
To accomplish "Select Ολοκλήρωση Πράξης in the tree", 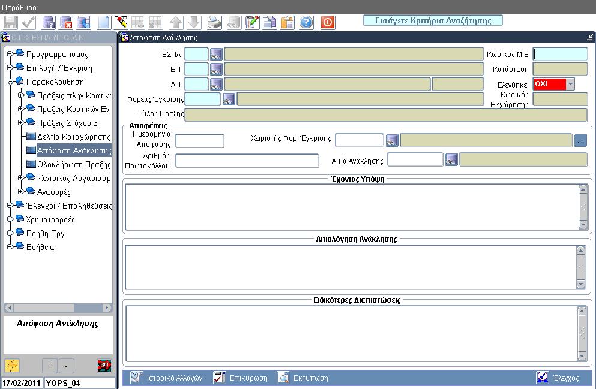I will click(x=74, y=165).
